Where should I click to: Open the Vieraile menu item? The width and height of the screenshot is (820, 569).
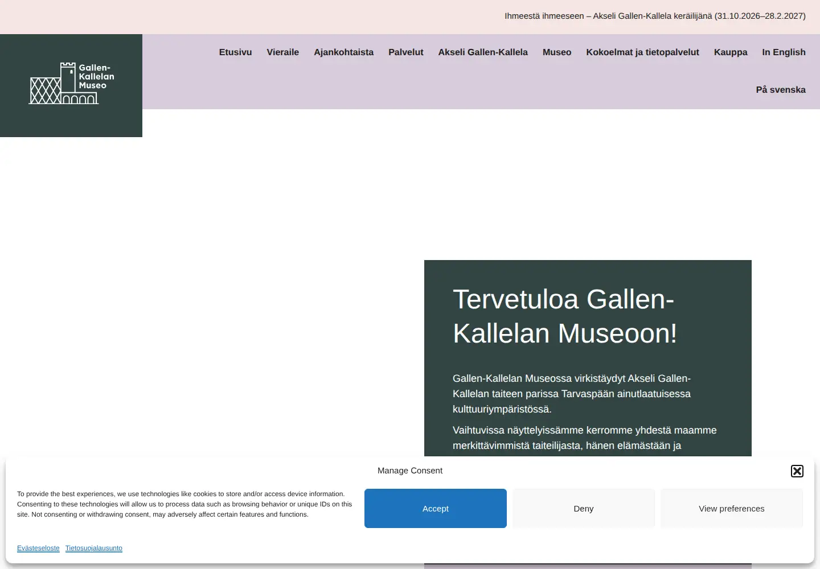pos(282,52)
